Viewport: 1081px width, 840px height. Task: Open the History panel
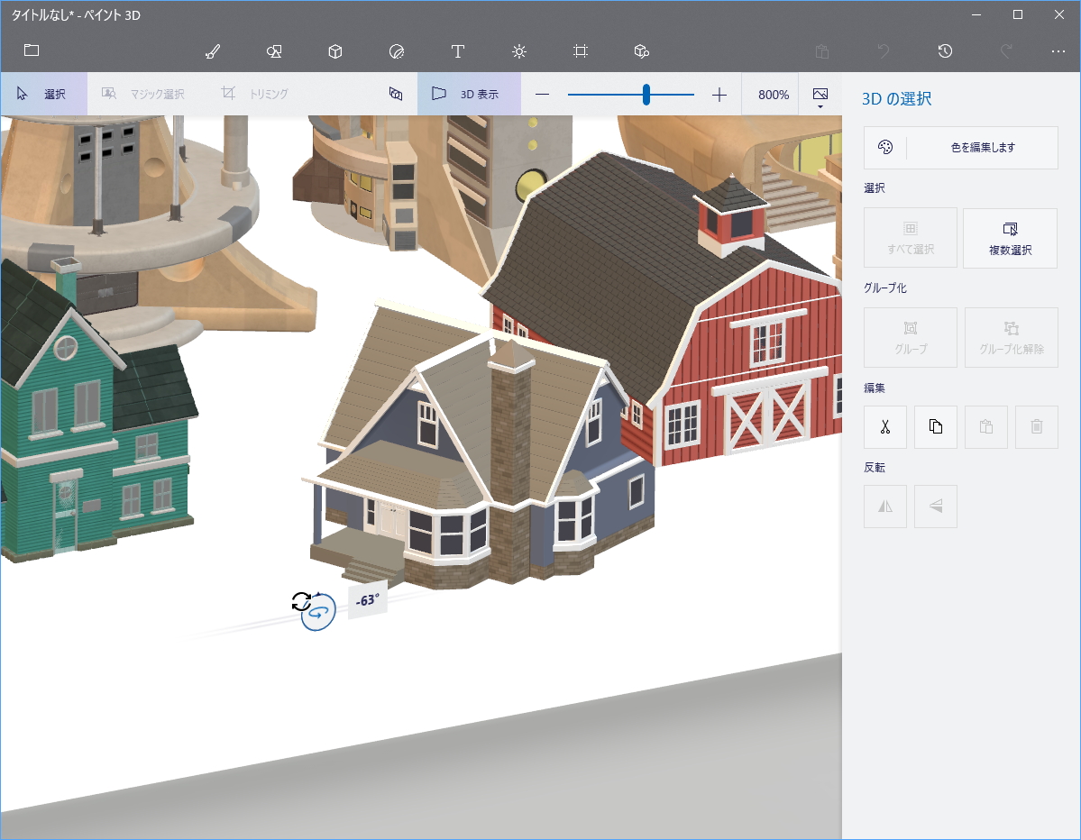[945, 51]
